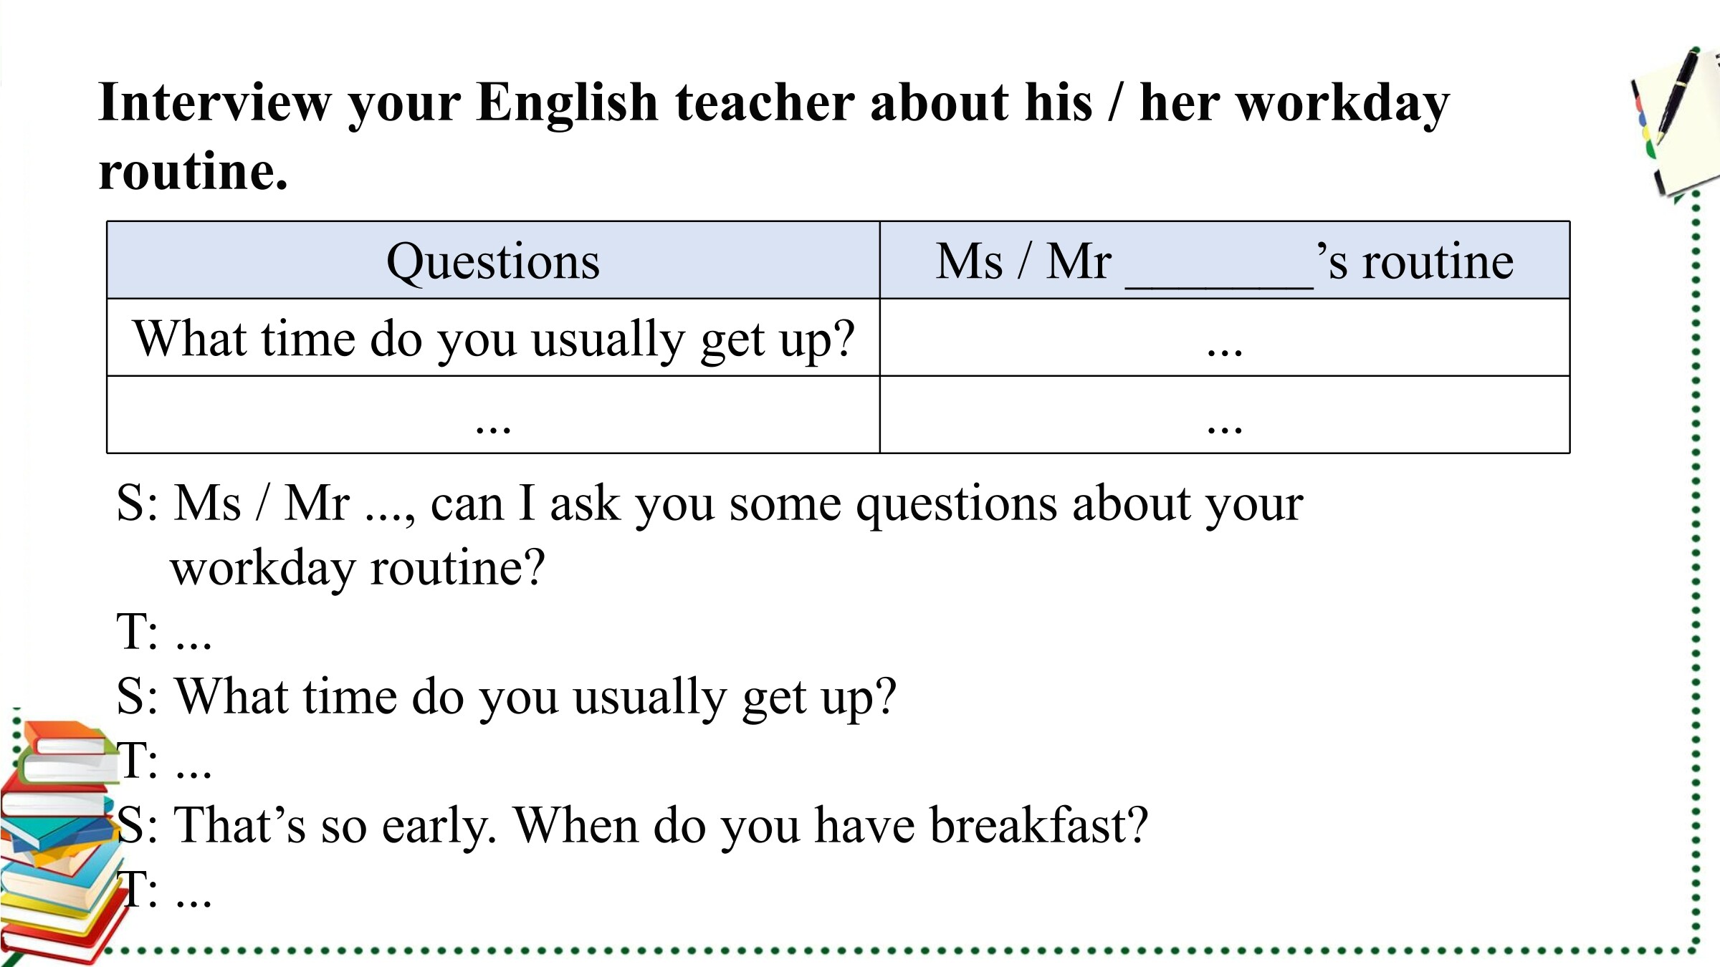
Task: Click the green dotted border along the bottom
Action: click(903, 951)
